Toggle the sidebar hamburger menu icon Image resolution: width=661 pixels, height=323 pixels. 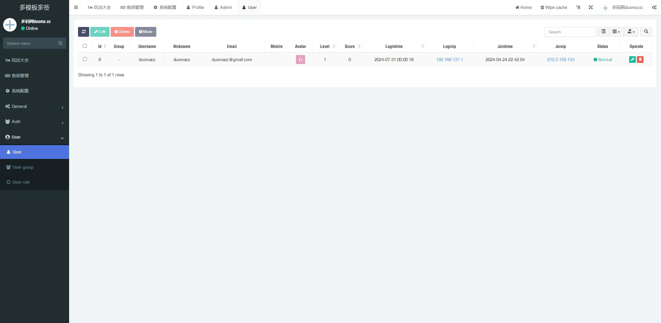coord(76,7)
